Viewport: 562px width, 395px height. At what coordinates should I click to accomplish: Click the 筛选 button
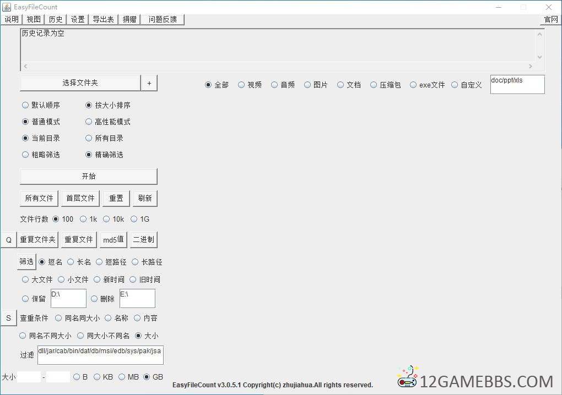coord(26,262)
